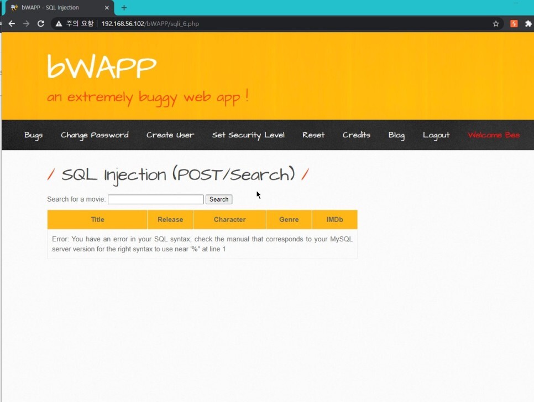The height and width of the screenshot is (402, 534).
Task: Click the bWAPP logo title
Action: (102, 66)
